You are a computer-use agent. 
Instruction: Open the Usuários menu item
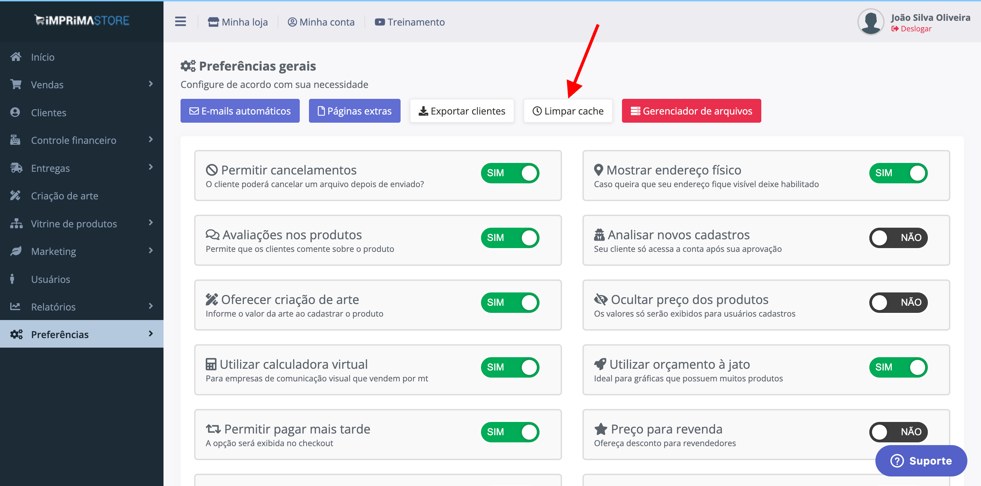81,279
